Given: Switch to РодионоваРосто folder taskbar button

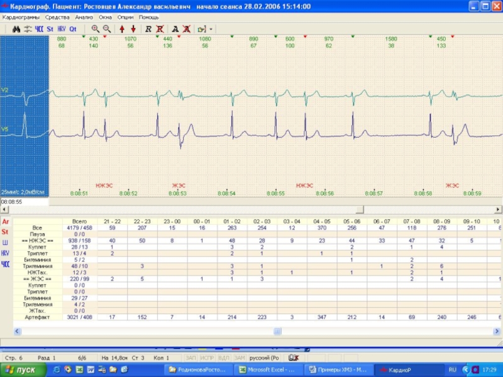Looking at the screenshot, I should point(197,370).
